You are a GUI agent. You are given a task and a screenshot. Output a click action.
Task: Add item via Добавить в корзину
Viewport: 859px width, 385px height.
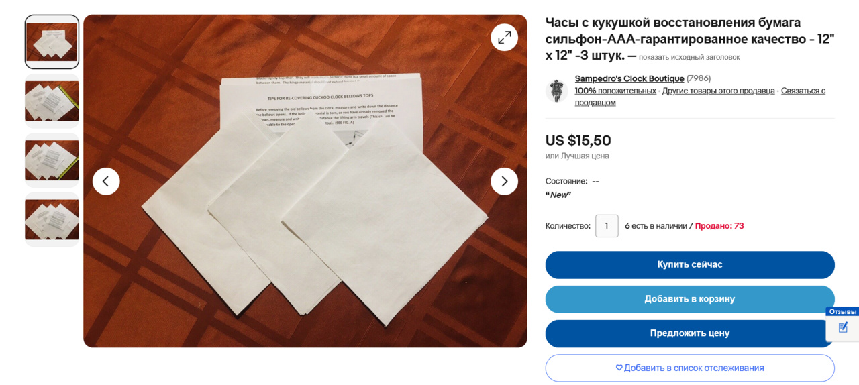(x=690, y=299)
